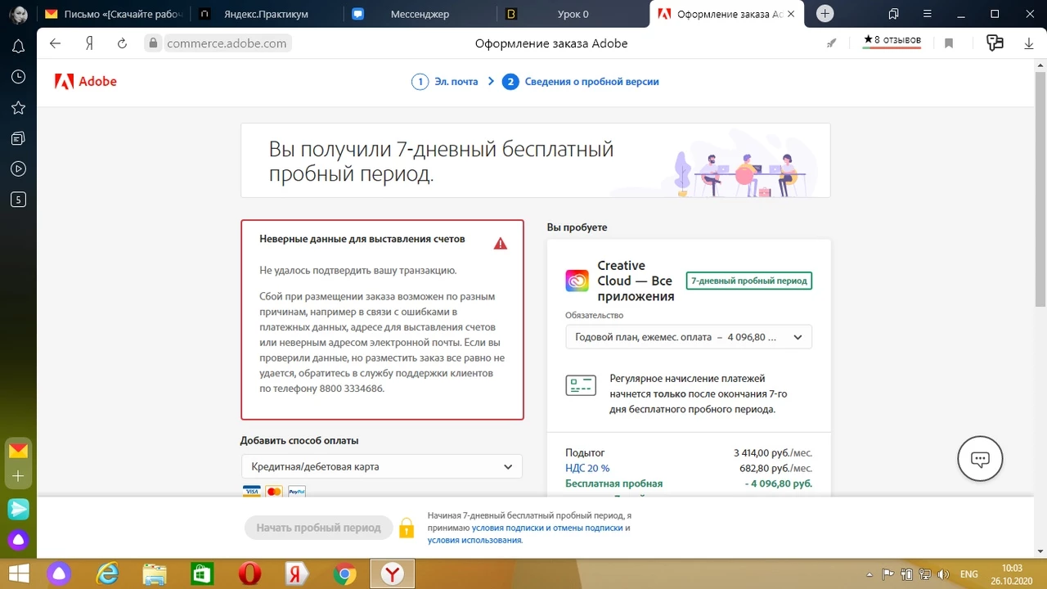This screenshot has height=589, width=1047.
Task: Open the условия использования link
Action: pyautogui.click(x=474, y=540)
